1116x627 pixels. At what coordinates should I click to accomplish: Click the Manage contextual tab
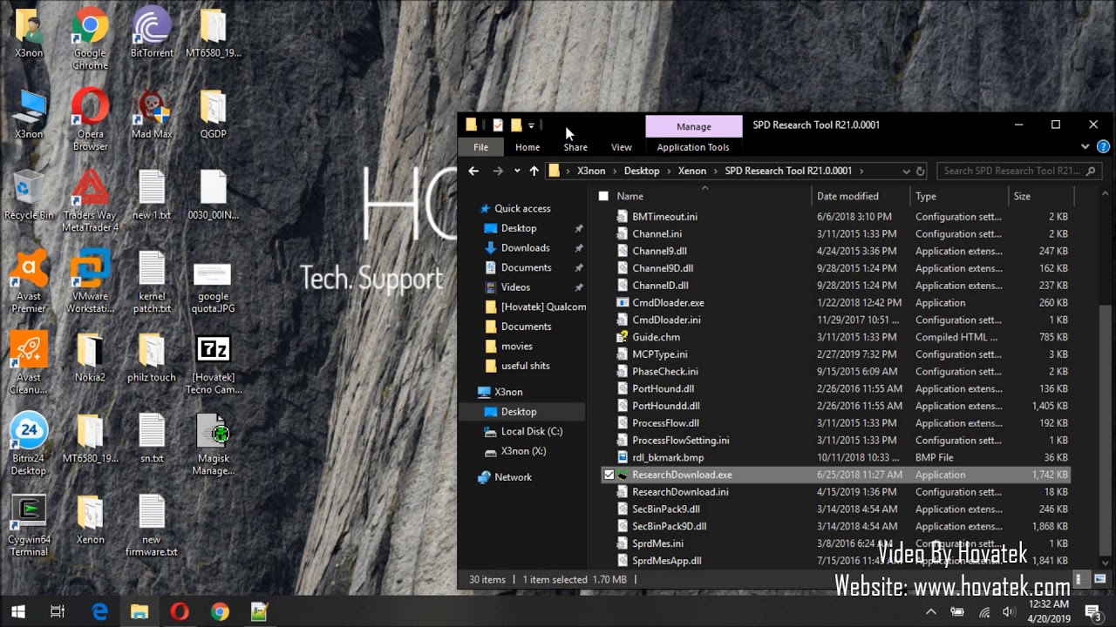(x=694, y=126)
